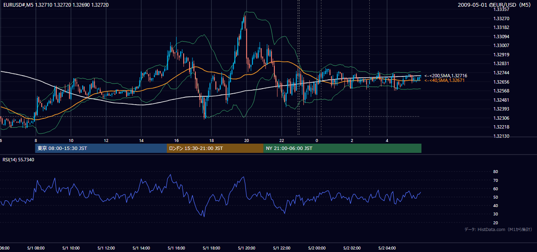
Task: Click the 1.32306 price axis label
Action: tap(501, 118)
